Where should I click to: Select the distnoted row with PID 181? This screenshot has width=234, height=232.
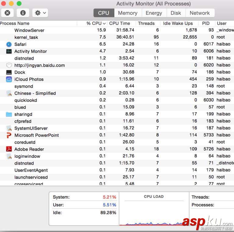(x=117, y=58)
